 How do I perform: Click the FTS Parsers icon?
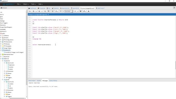click(3, 44)
